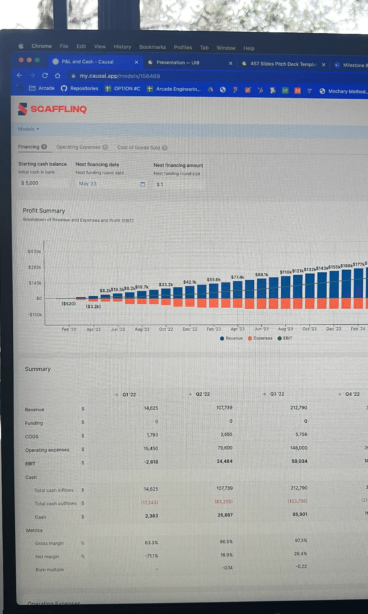The image size is (368, 614).
Task: Click the address bar URL
Action: point(120,76)
